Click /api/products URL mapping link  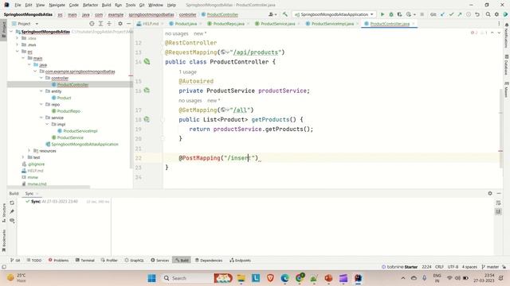(x=256, y=52)
